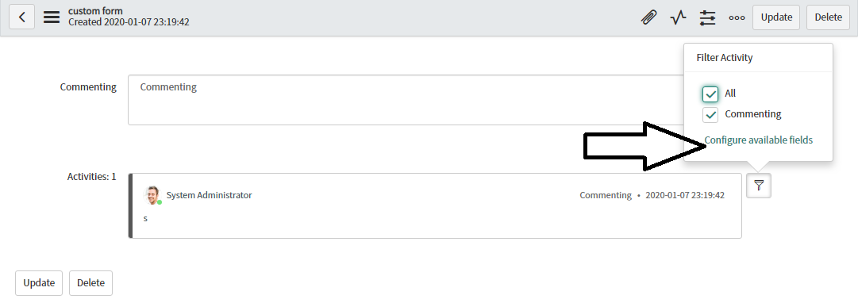Click the Filter Activity popup heading
858x299 pixels.
[x=725, y=57]
